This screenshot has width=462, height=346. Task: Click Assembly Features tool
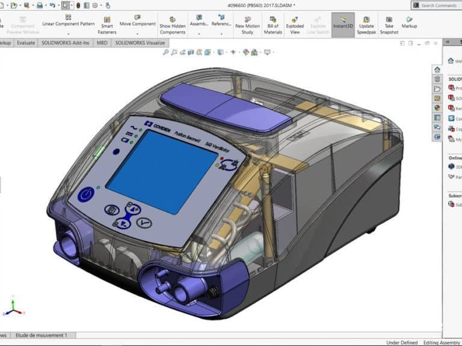tap(199, 20)
